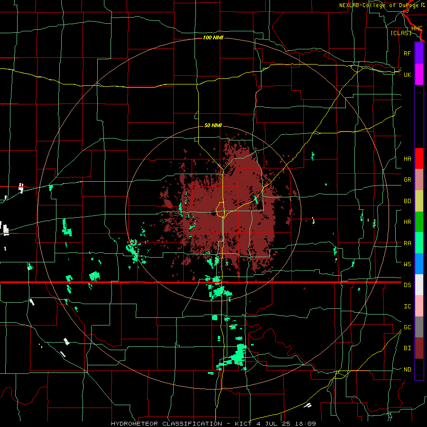Click the GR legend label
This screenshot has height=427, width=427.
click(x=407, y=180)
